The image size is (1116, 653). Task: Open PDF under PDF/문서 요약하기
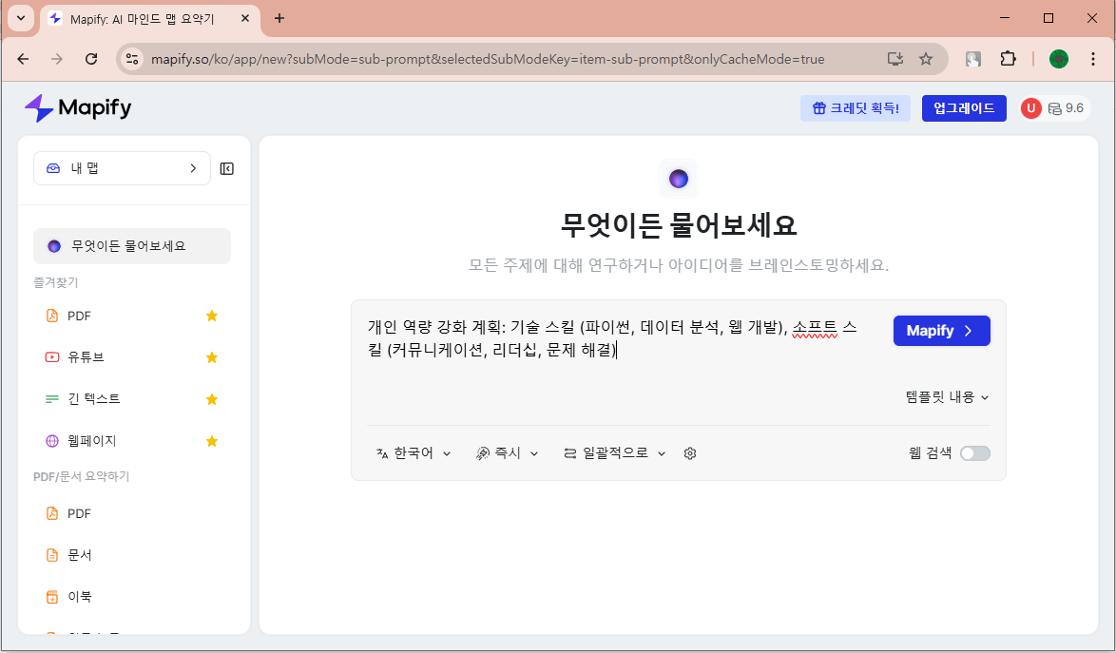click(132, 513)
